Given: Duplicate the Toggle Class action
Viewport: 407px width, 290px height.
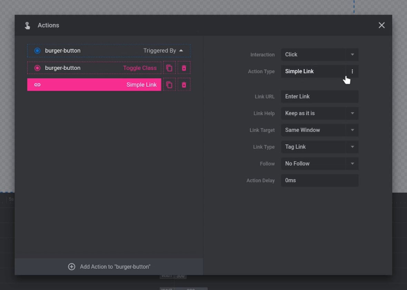Looking at the screenshot, I should point(169,68).
